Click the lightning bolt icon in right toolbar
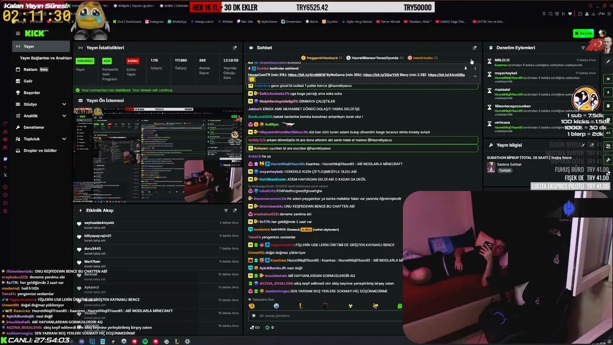This screenshot has width=613, height=345. point(608,92)
